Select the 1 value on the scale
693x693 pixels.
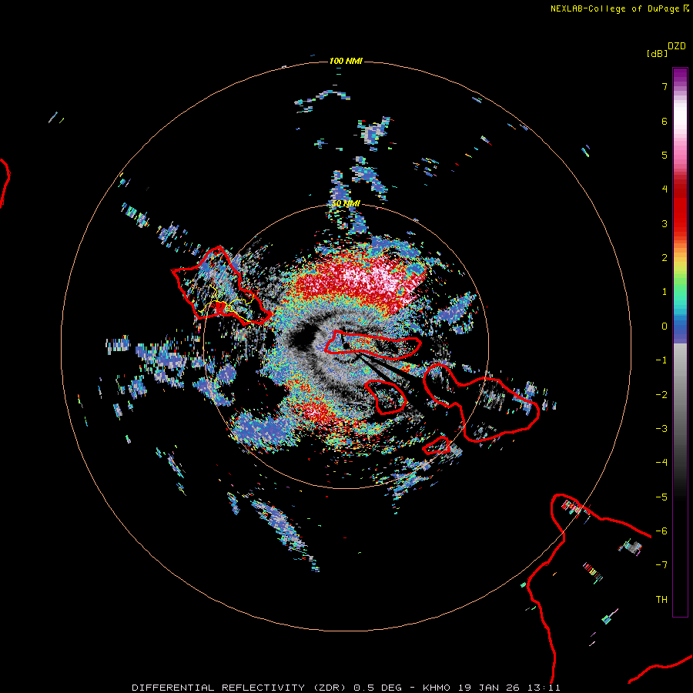pos(665,292)
